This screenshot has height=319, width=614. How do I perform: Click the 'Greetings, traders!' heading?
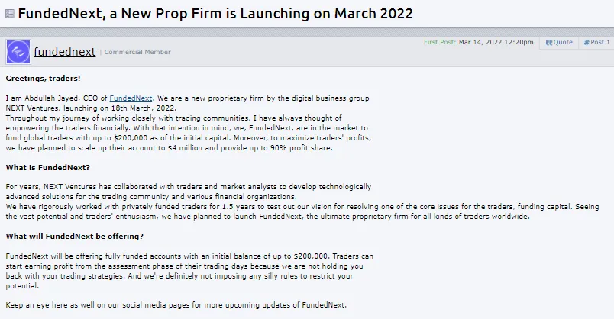coord(43,79)
